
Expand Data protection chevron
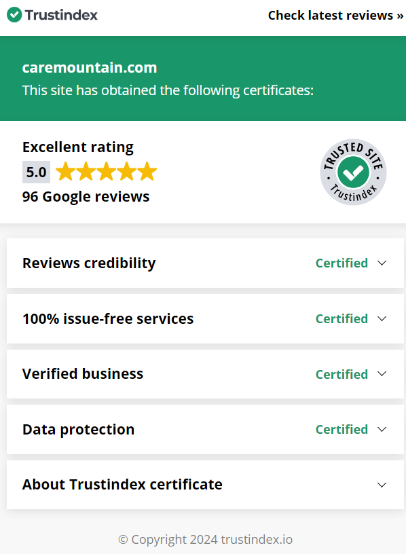382,429
